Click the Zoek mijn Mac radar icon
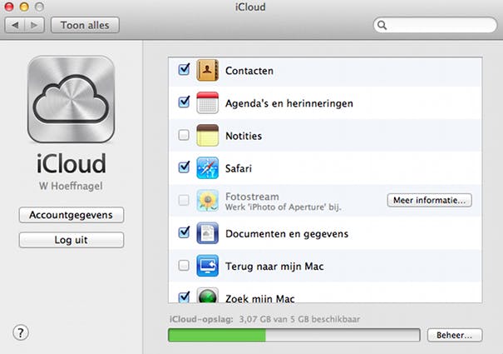Viewport: 503px width, 354px height. coord(207,295)
